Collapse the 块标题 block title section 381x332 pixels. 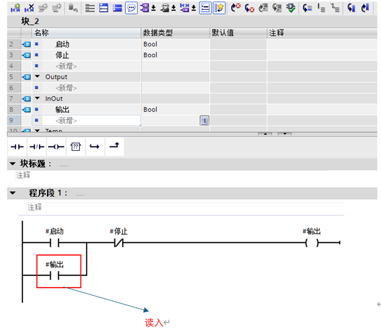(13, 164)
